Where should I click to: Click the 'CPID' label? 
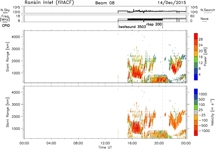pyautogui.click(x=6, y=26)
